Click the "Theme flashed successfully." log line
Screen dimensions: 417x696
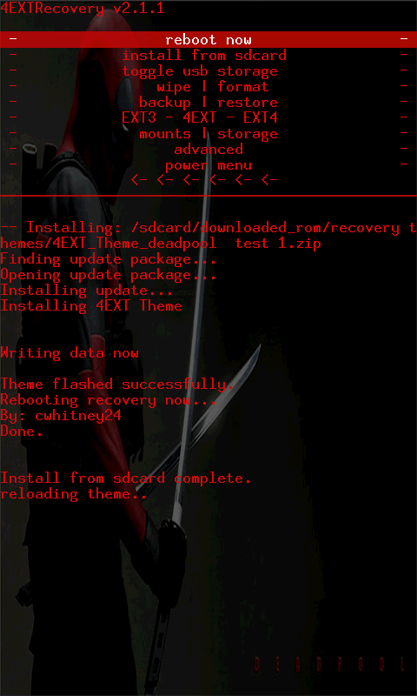(x=117, y=385)
